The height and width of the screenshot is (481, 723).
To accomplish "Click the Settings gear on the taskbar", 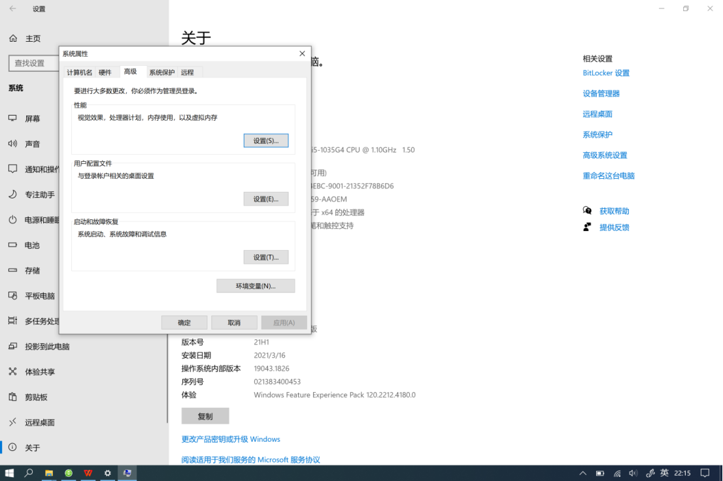I will click(107, 473).
